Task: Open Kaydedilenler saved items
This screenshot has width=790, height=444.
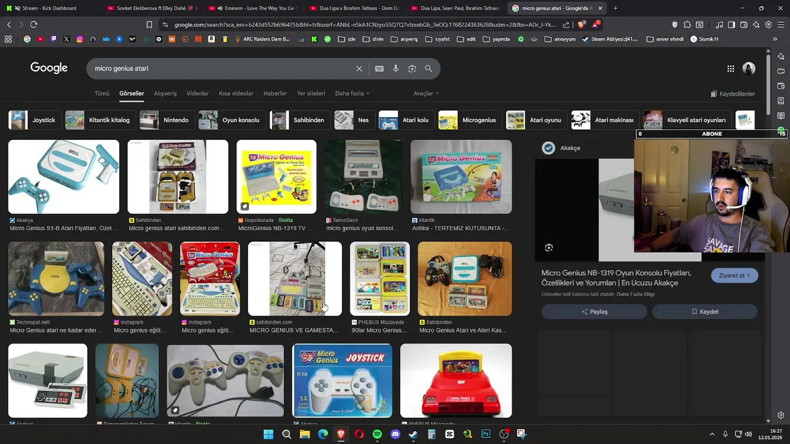Action: pyautogui.click(x=733, y=94)
